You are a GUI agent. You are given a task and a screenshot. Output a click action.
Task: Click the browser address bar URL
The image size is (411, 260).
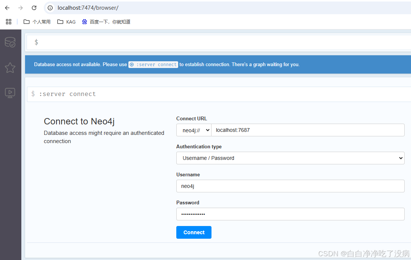[88, 8]
